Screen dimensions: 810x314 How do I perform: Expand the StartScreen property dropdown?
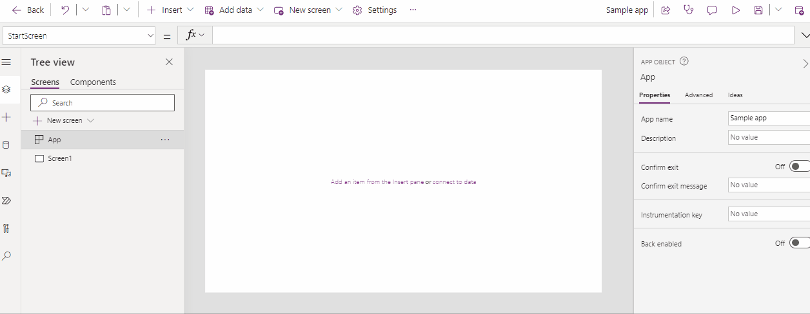150,36
